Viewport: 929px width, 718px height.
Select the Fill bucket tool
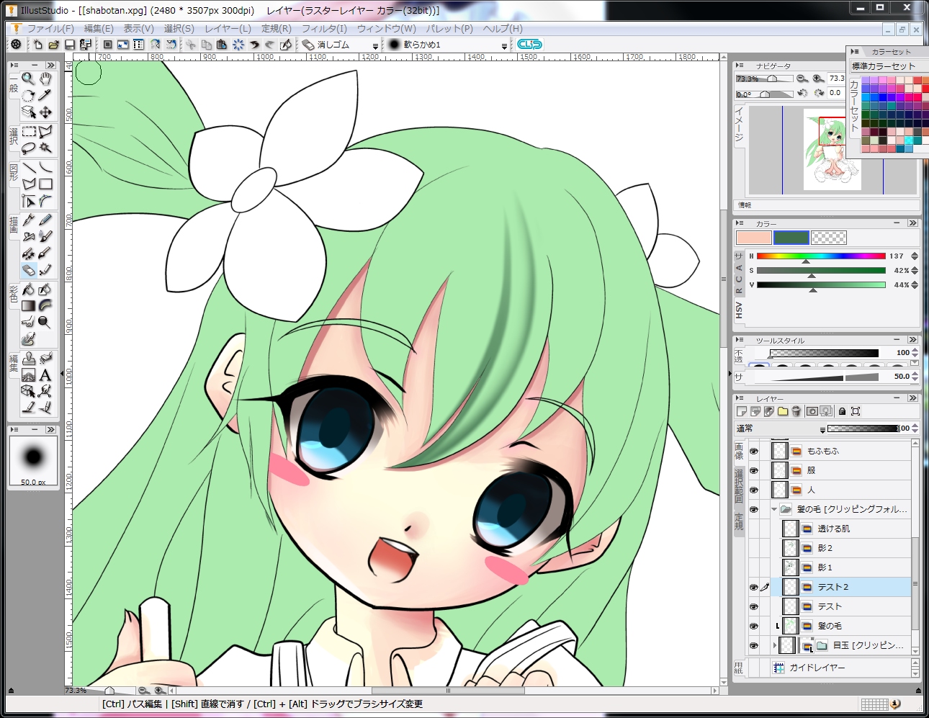coord(28,290)
